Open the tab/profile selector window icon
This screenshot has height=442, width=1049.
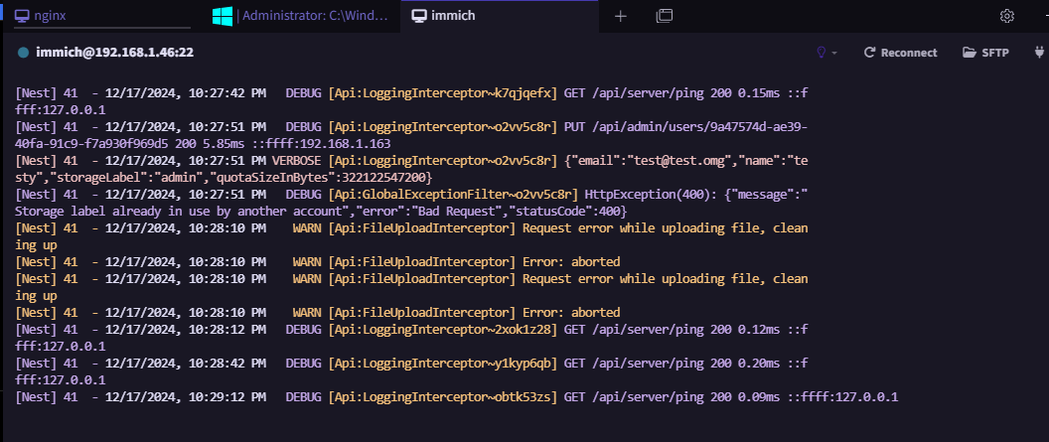[665, 16]
